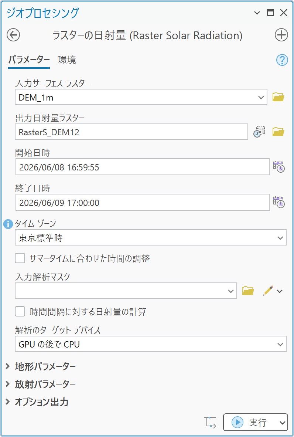Image resolution: width=294 pixels, height=437 pixels.
Task: Expand the 放射パラメーター section
Action: point(41,384)
